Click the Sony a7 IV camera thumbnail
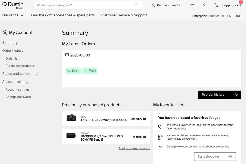The image size is (246, 164). (x=71, y=118)
